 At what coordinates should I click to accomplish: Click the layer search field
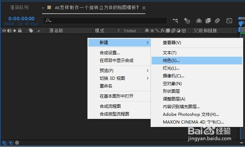point(105,21)
